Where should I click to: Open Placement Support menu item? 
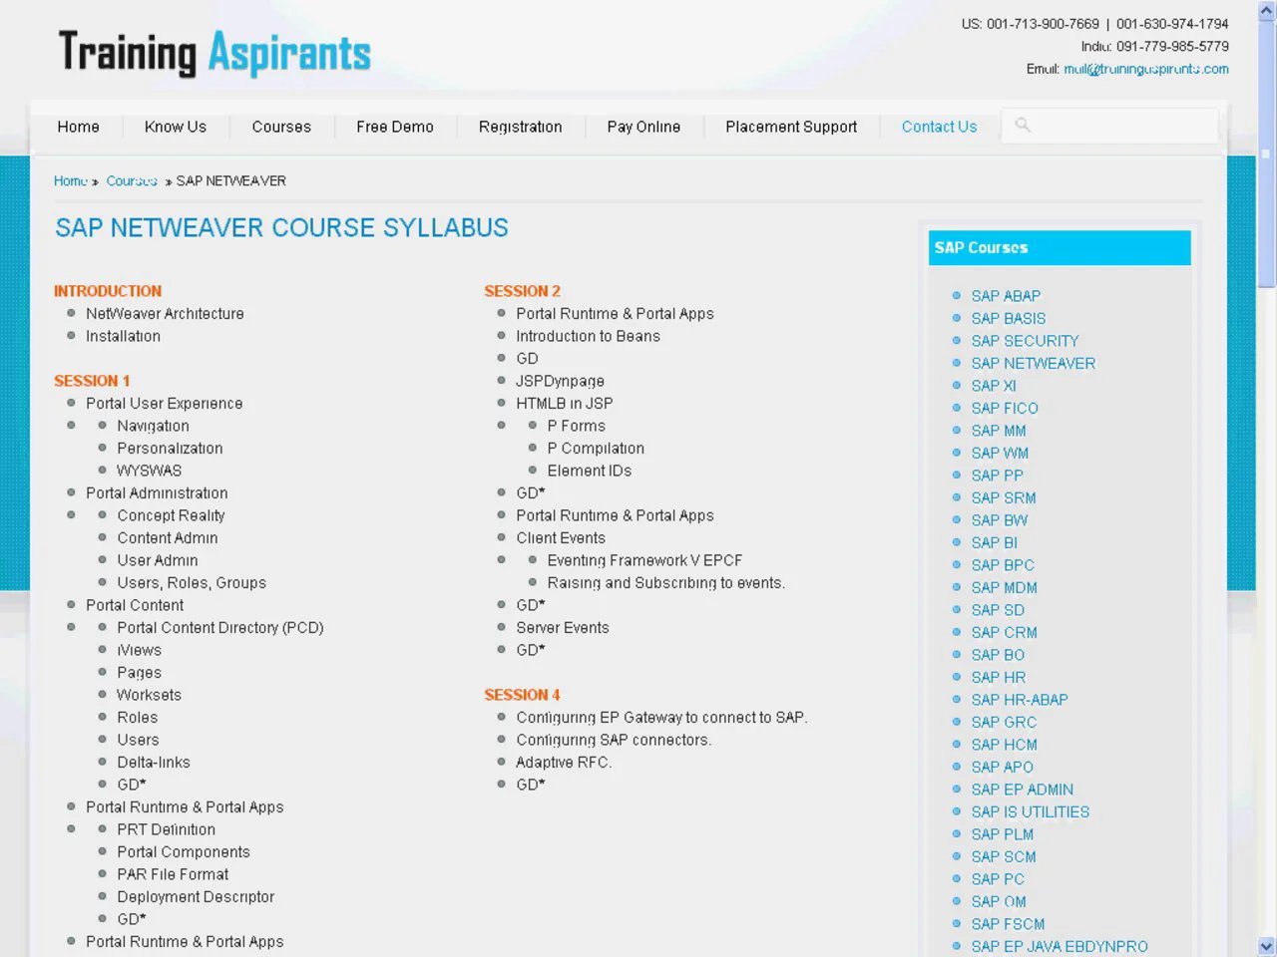791,127
